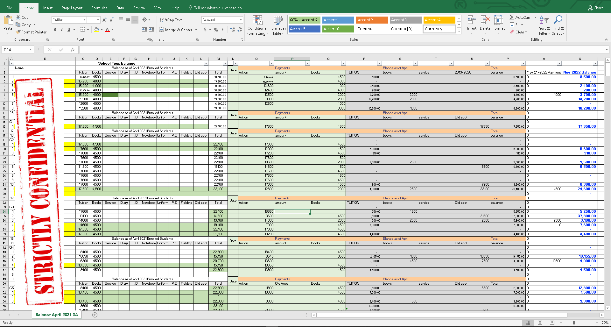Screen dimensions: 611x327
Task: Toggle Underline formatting
Action: (x=69, y=30)
